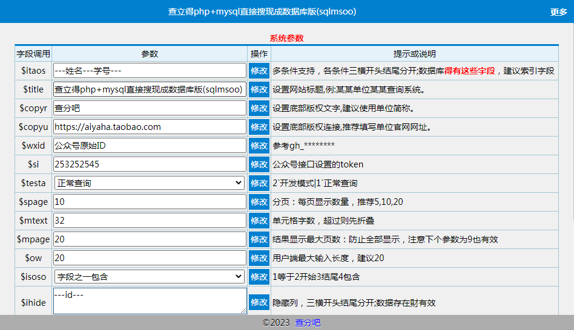Click the $si token input field
Screen dimensions: 574x330
(x=150, y=164)
